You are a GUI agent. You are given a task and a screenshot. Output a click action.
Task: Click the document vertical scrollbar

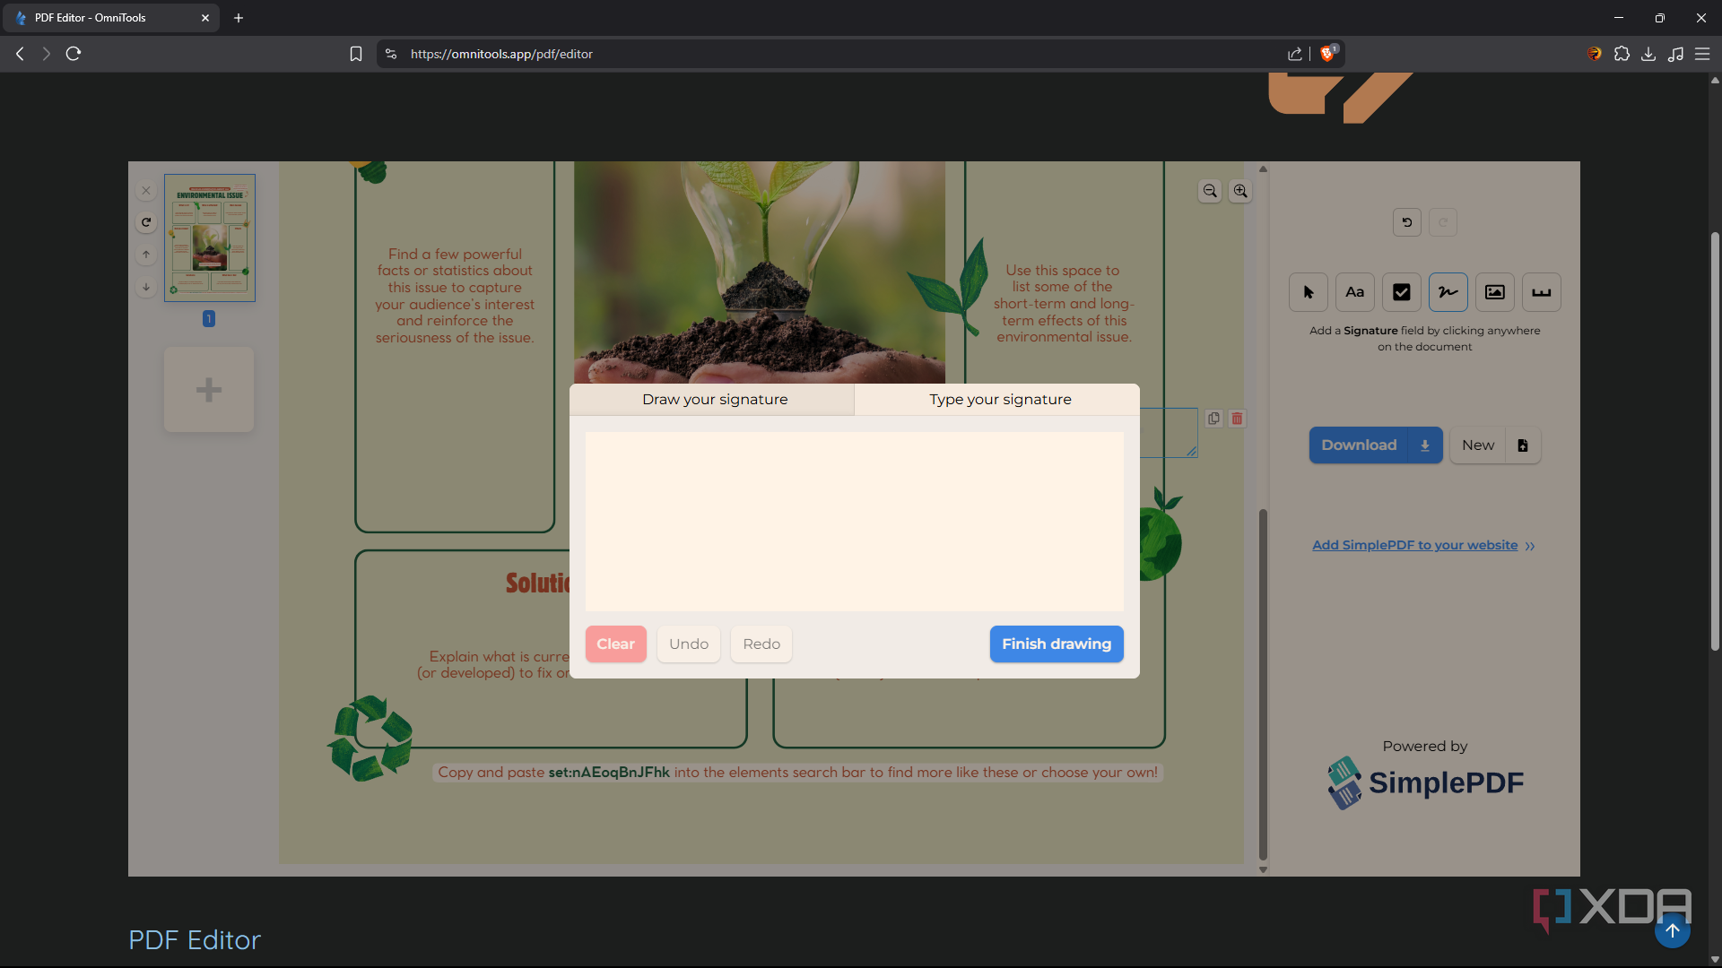[x=1263, y=685]
